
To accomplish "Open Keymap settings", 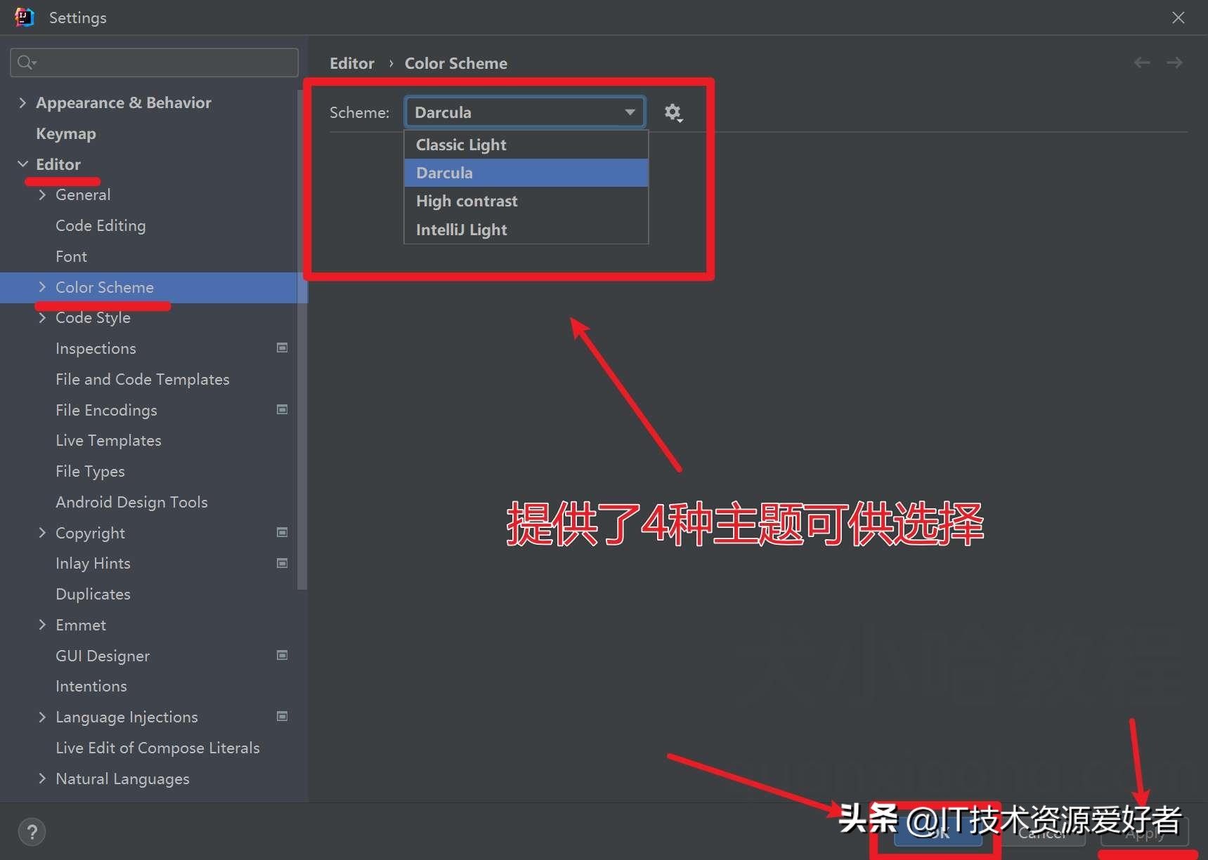I will 66,133.
